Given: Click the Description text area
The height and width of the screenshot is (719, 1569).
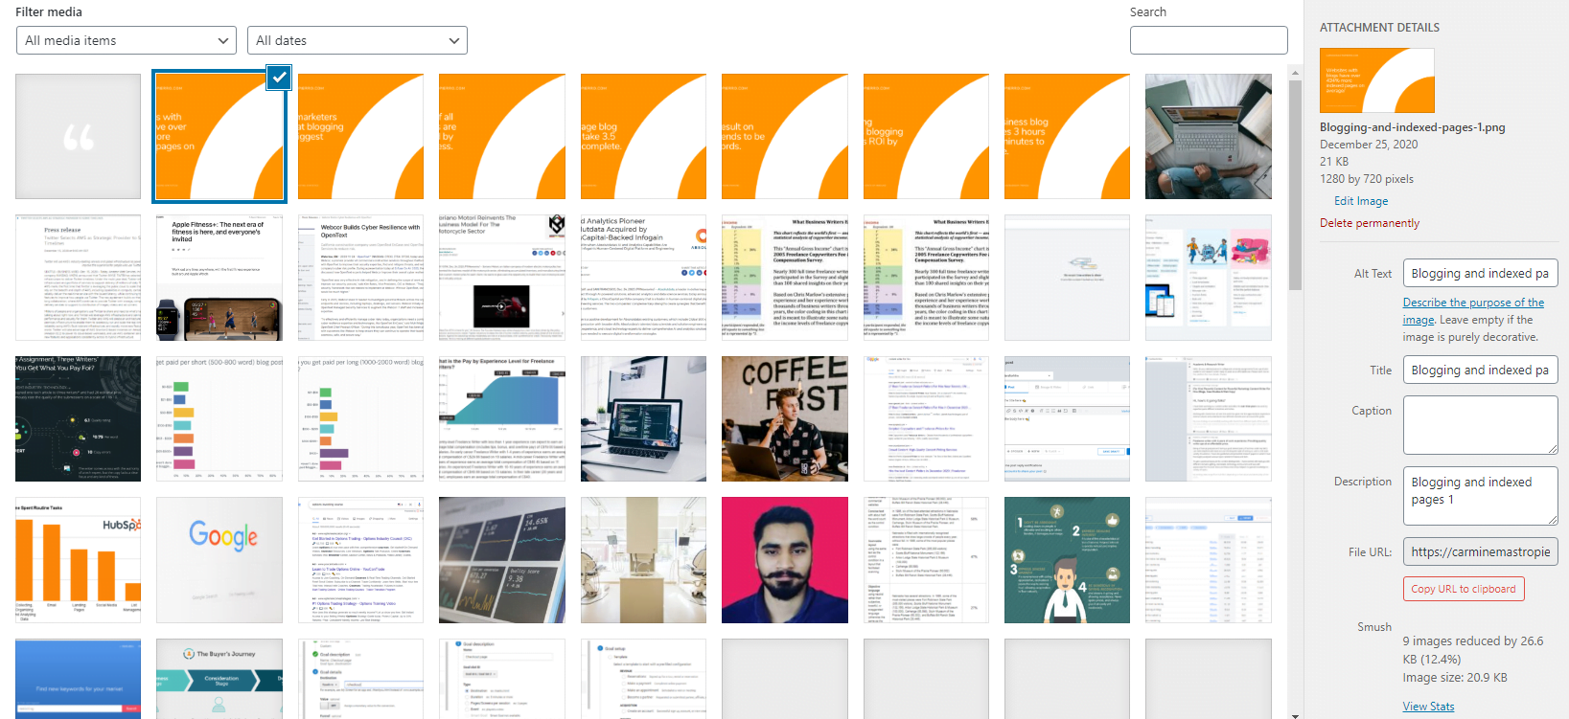Looking at the screenshot, I should [x=1480, y=495].
